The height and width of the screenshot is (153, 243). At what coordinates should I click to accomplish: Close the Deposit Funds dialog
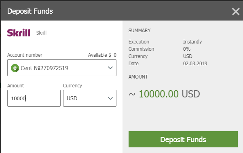click(x=236, y=12)
